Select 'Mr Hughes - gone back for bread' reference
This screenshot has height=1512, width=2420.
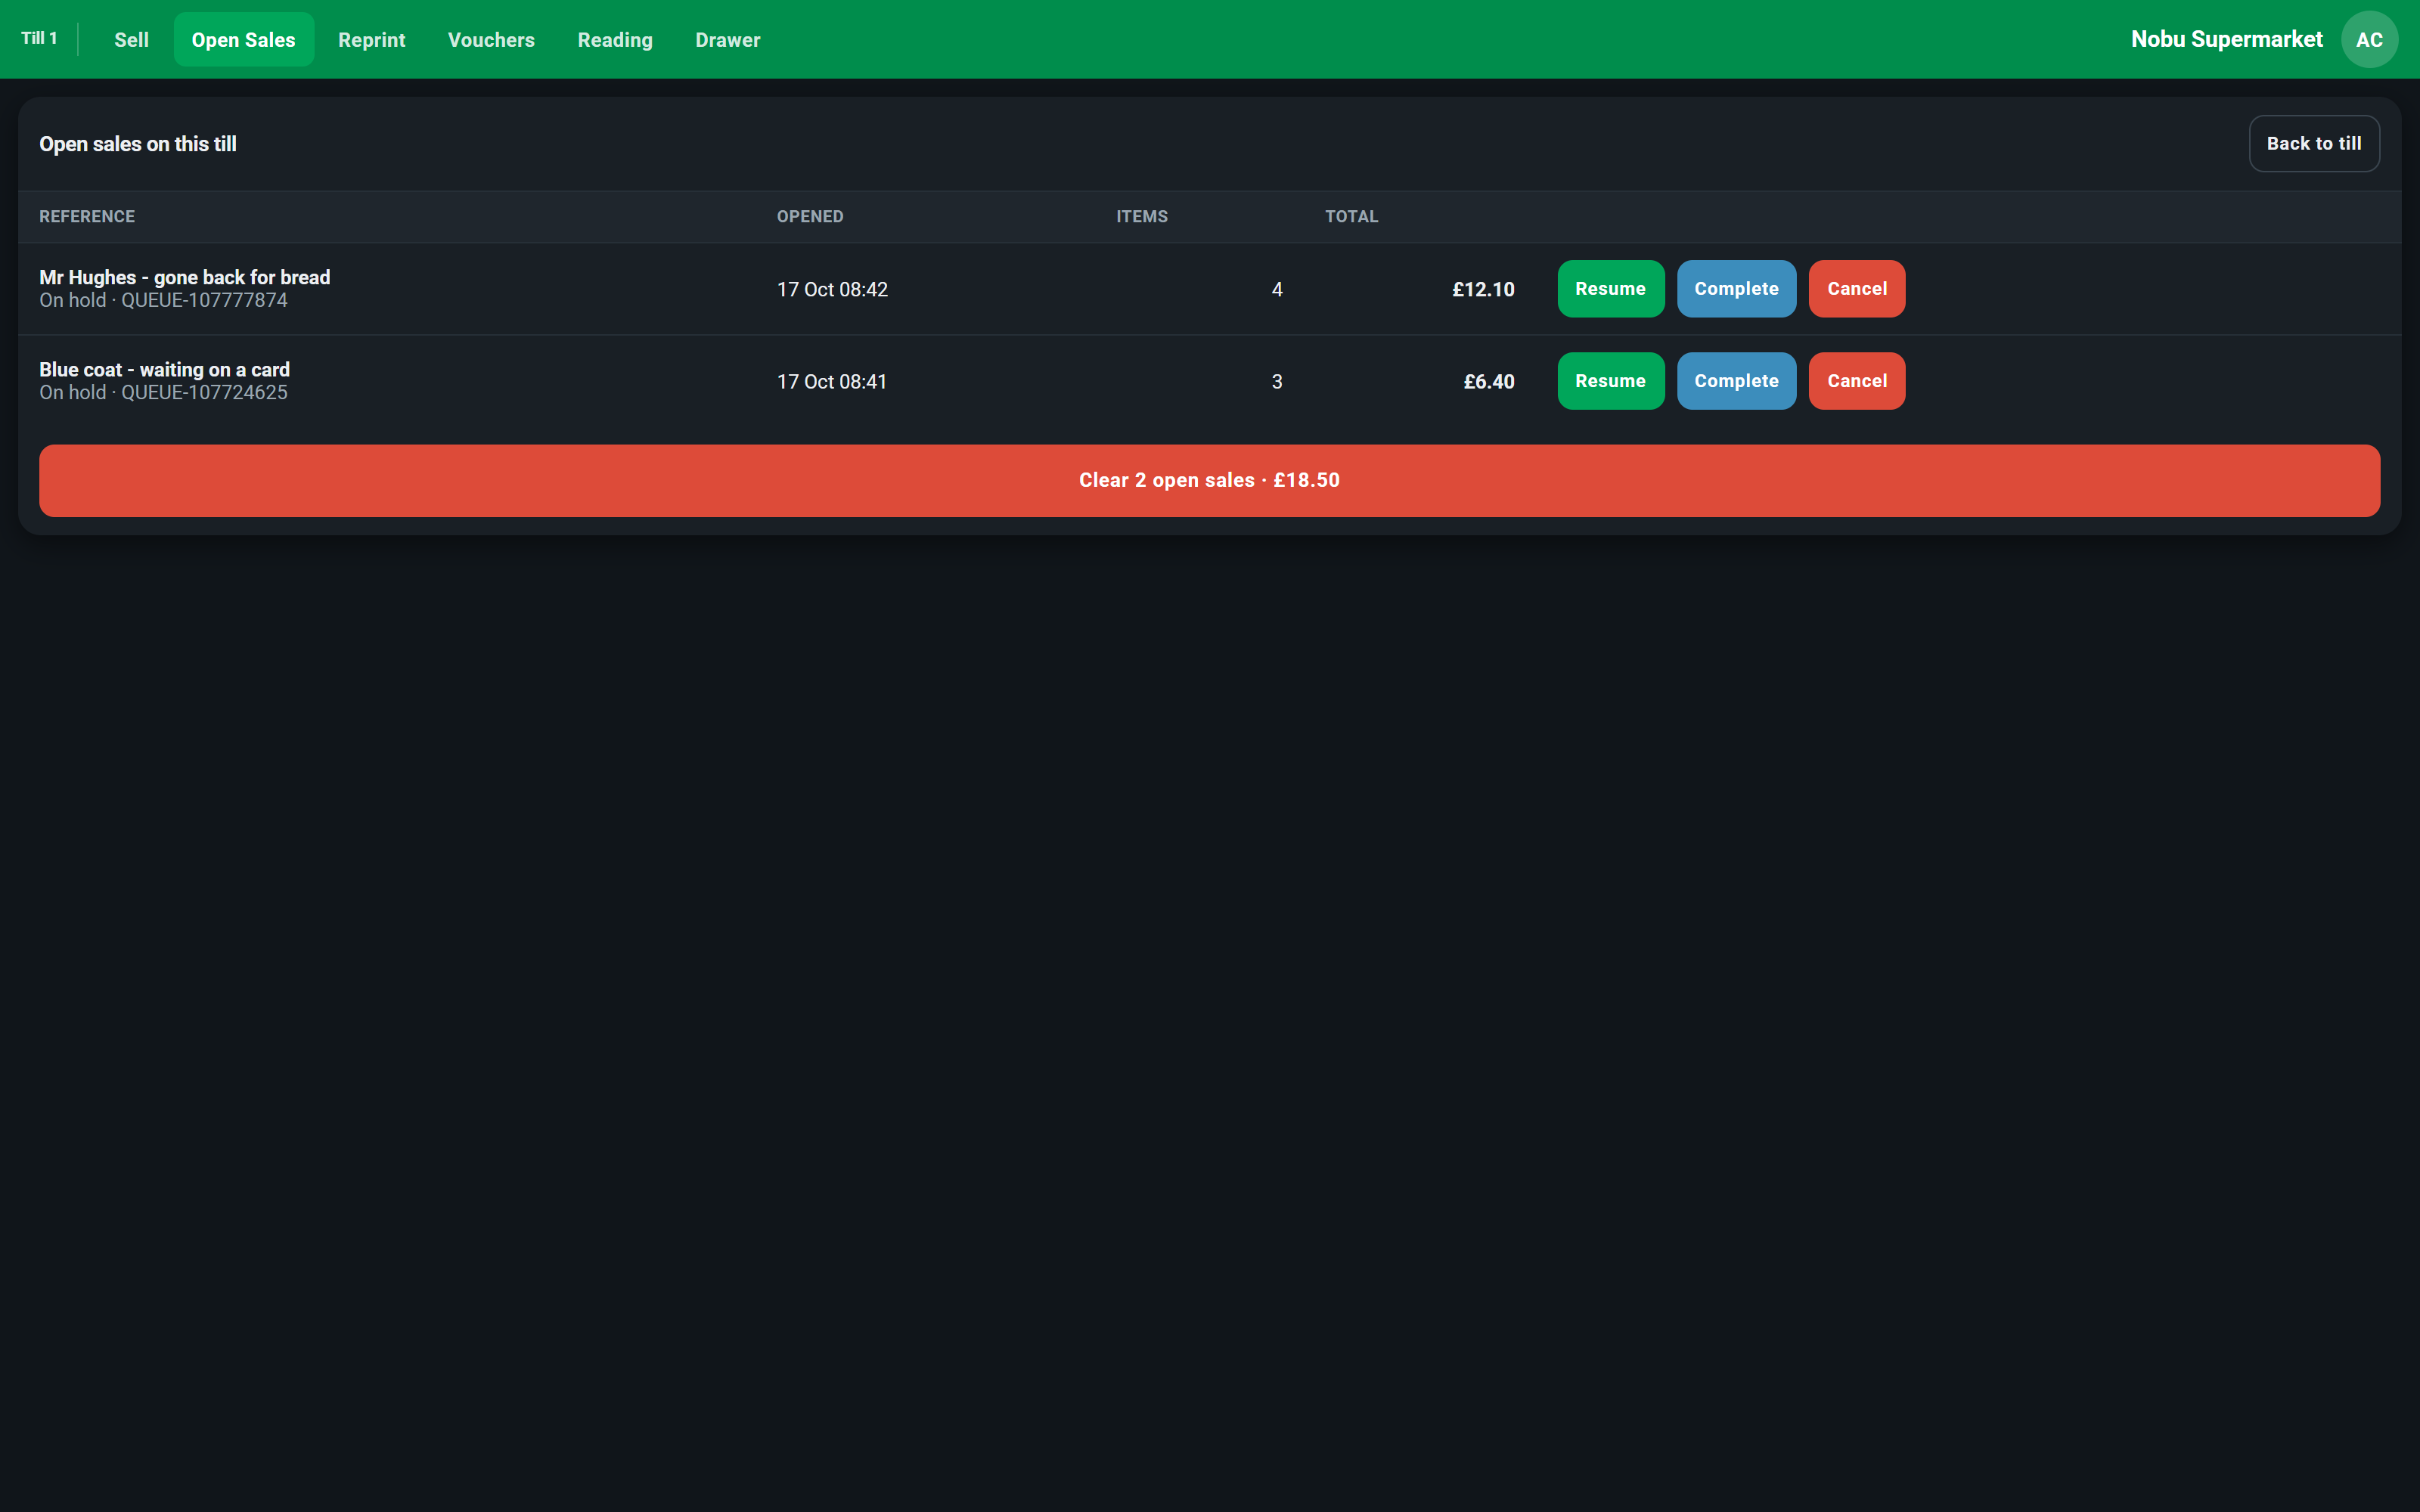coord(185,277)
